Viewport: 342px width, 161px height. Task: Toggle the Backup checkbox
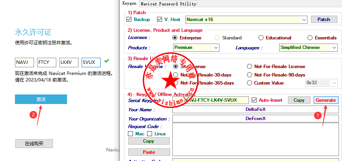(129, 20)
